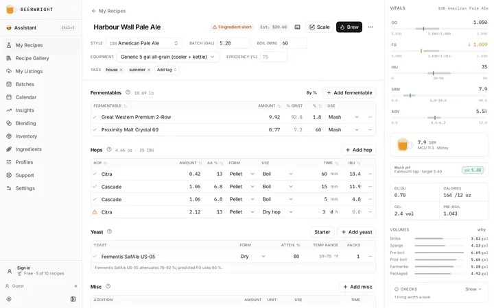Click the Boil (min) input field

[294, 43]
